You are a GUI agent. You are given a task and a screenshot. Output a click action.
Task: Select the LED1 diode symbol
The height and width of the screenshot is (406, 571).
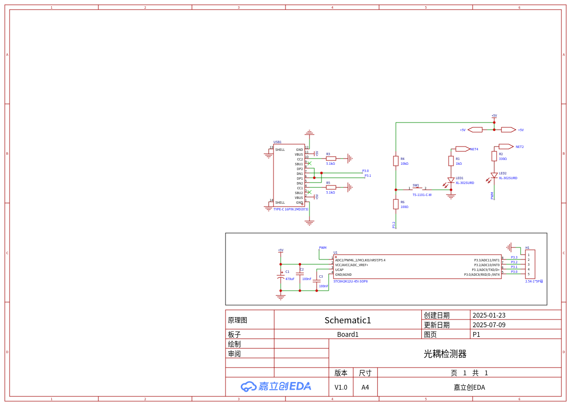coord(451,180)
